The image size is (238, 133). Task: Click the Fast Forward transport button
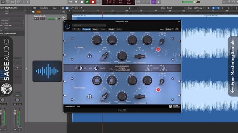pyautogui.click(x=76, y=2)
